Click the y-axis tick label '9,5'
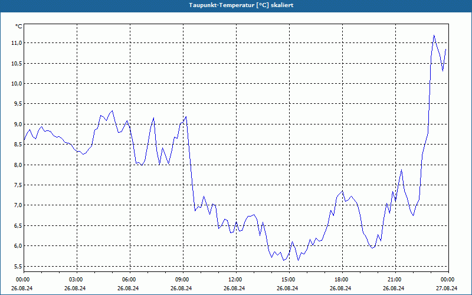This screenshot has width=472, height=295. 18,104
